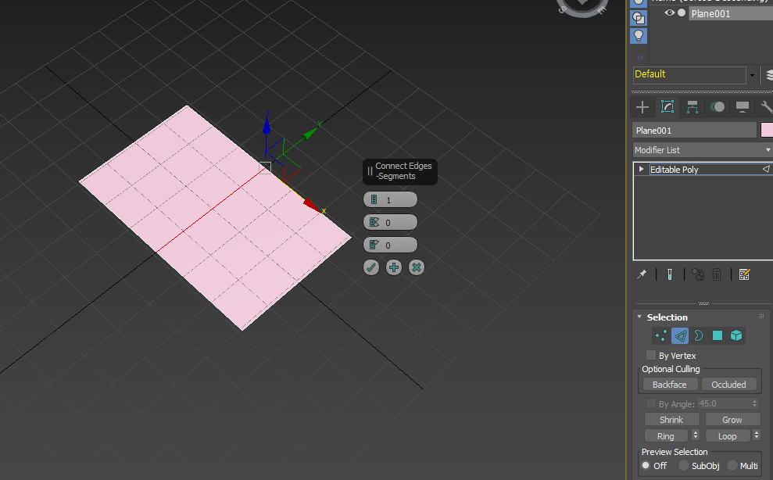773x480 pixels.
Task: Click the Pinch icon in caddy
Action: click(x=374, y=222)
